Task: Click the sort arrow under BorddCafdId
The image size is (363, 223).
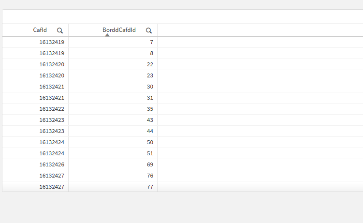Action: click(107, 35)
